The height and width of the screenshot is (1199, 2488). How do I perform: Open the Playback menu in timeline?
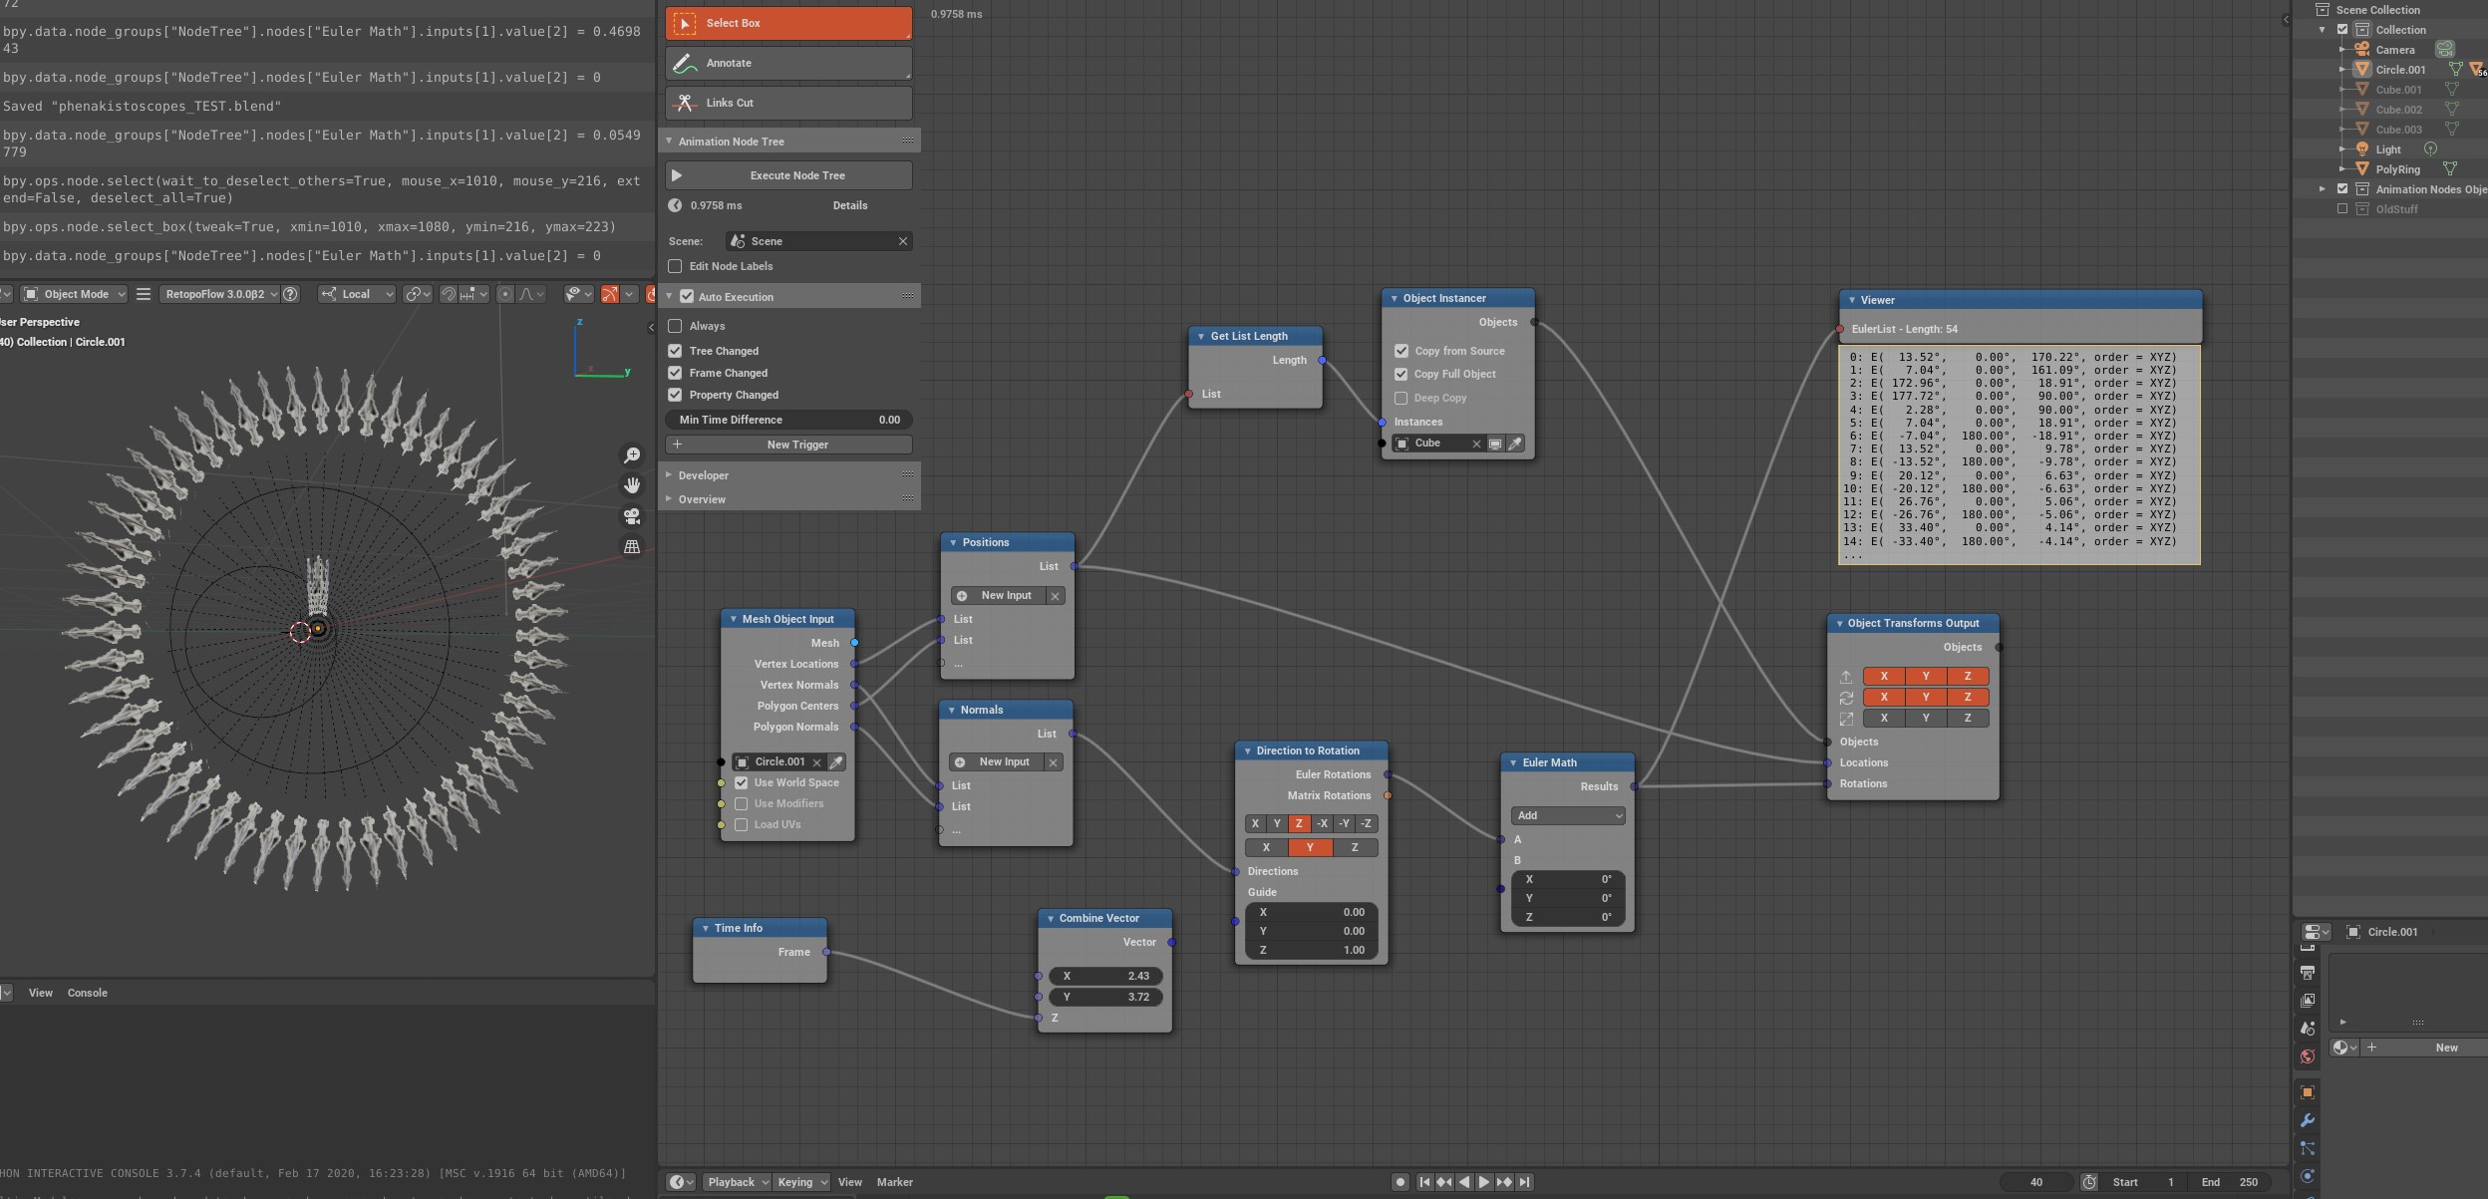[735, 1181]
